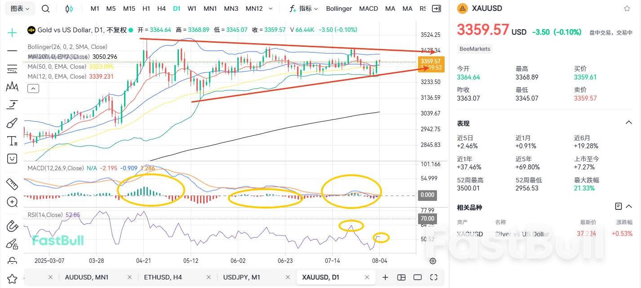641x288 pixels.
Task: Select the brush drawing tool
Action: [x=12, y=122]
